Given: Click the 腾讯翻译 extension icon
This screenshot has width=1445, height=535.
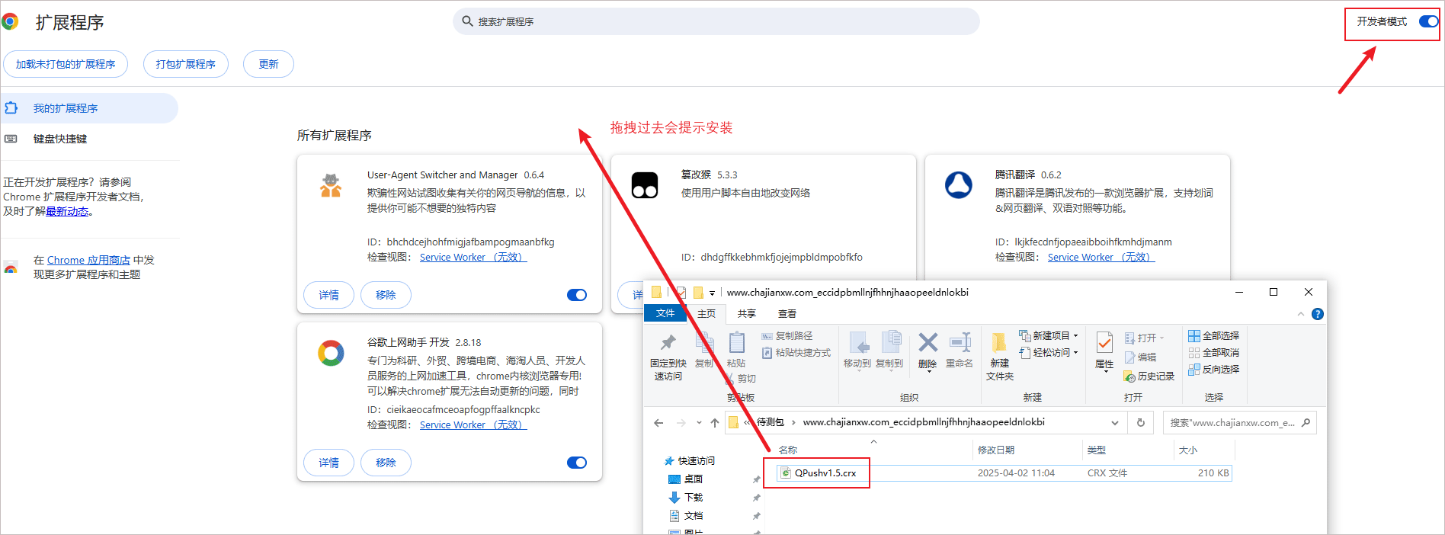Looking at the screenshot, I should (959, 185).
